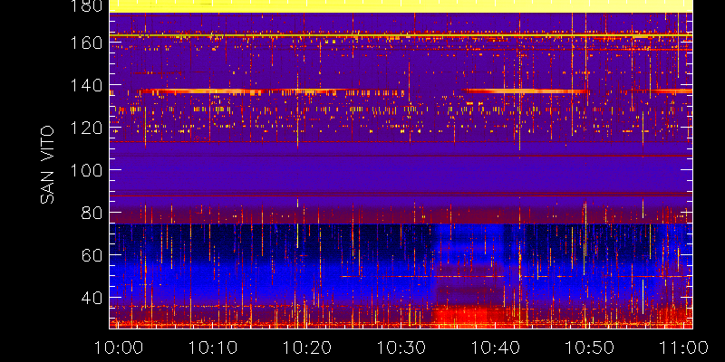Click the 10:30 time axis label
This screenshot has height=362, width=725.
(401, 348)
